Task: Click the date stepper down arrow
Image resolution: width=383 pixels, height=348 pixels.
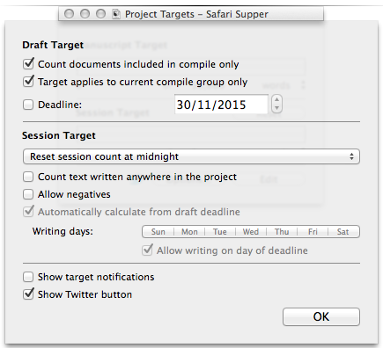Action: tap(276, 108)
